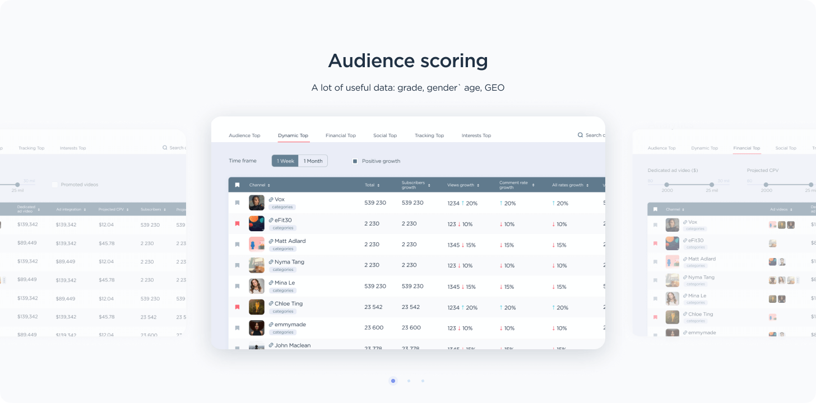The width and height of the screenshot is (816, 403).
Task: Open Audience Top tab in center panel
Action: click(x=244, y=135)
